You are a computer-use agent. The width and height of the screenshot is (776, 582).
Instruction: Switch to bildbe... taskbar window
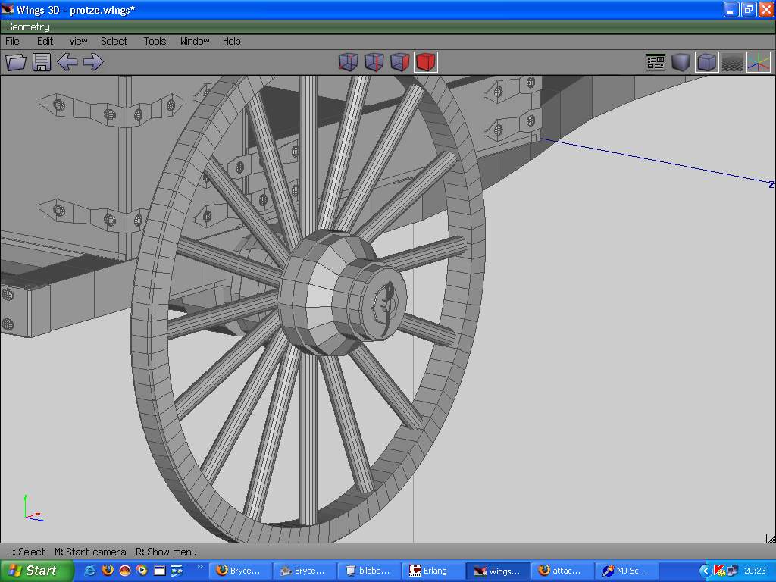(369, 571)
